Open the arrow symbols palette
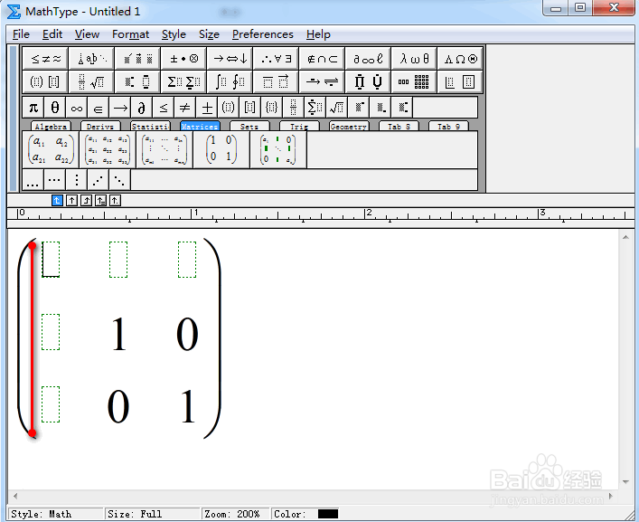This screenshot has width=639, height=522. point(230,59)
